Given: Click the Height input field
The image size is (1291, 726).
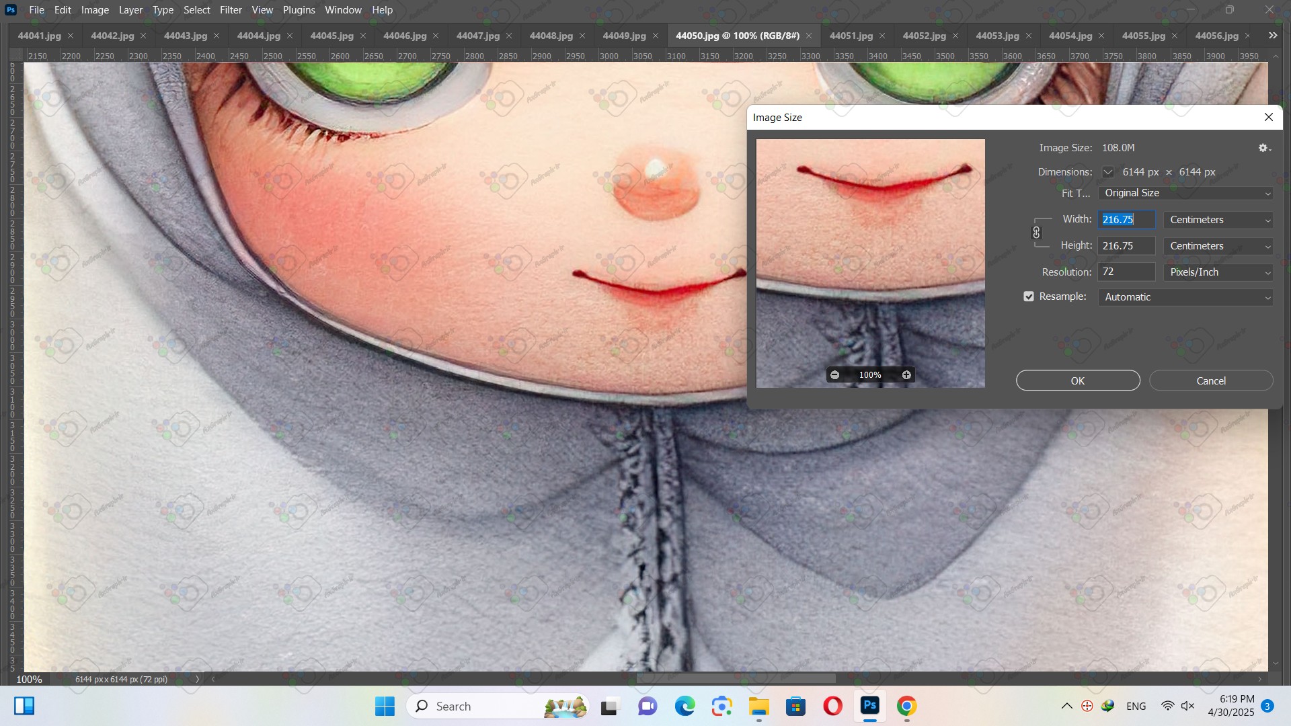Looking at the screenshot, I should [x=1126, y=246].
